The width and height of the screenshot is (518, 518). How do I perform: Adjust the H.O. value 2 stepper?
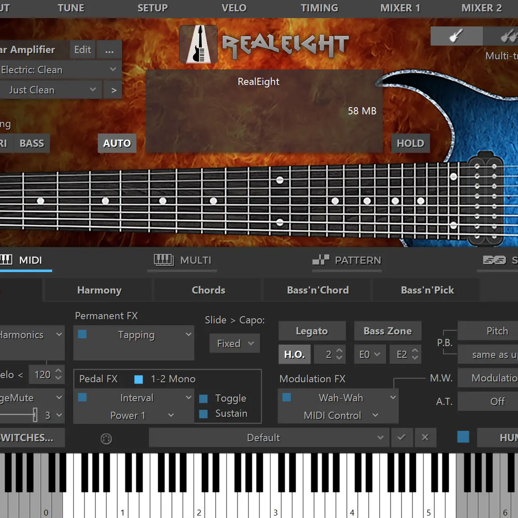point(339,354)
